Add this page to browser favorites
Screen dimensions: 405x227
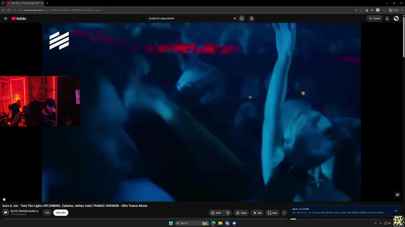point(361,10)
